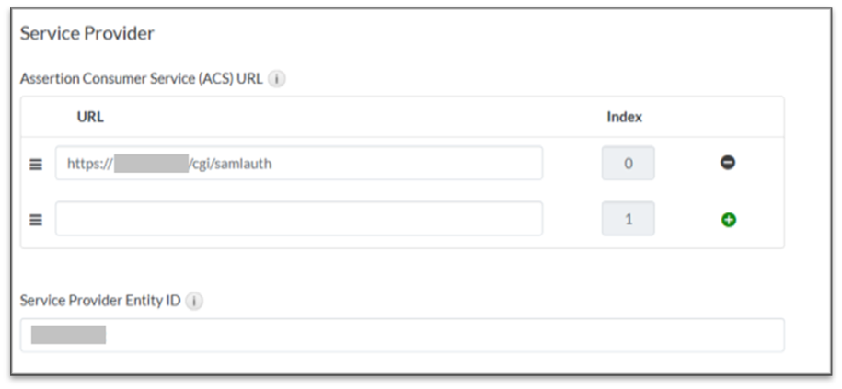Click the Index column header
The width and height of the screenshot is (842, 389).
tap(624, 117)
